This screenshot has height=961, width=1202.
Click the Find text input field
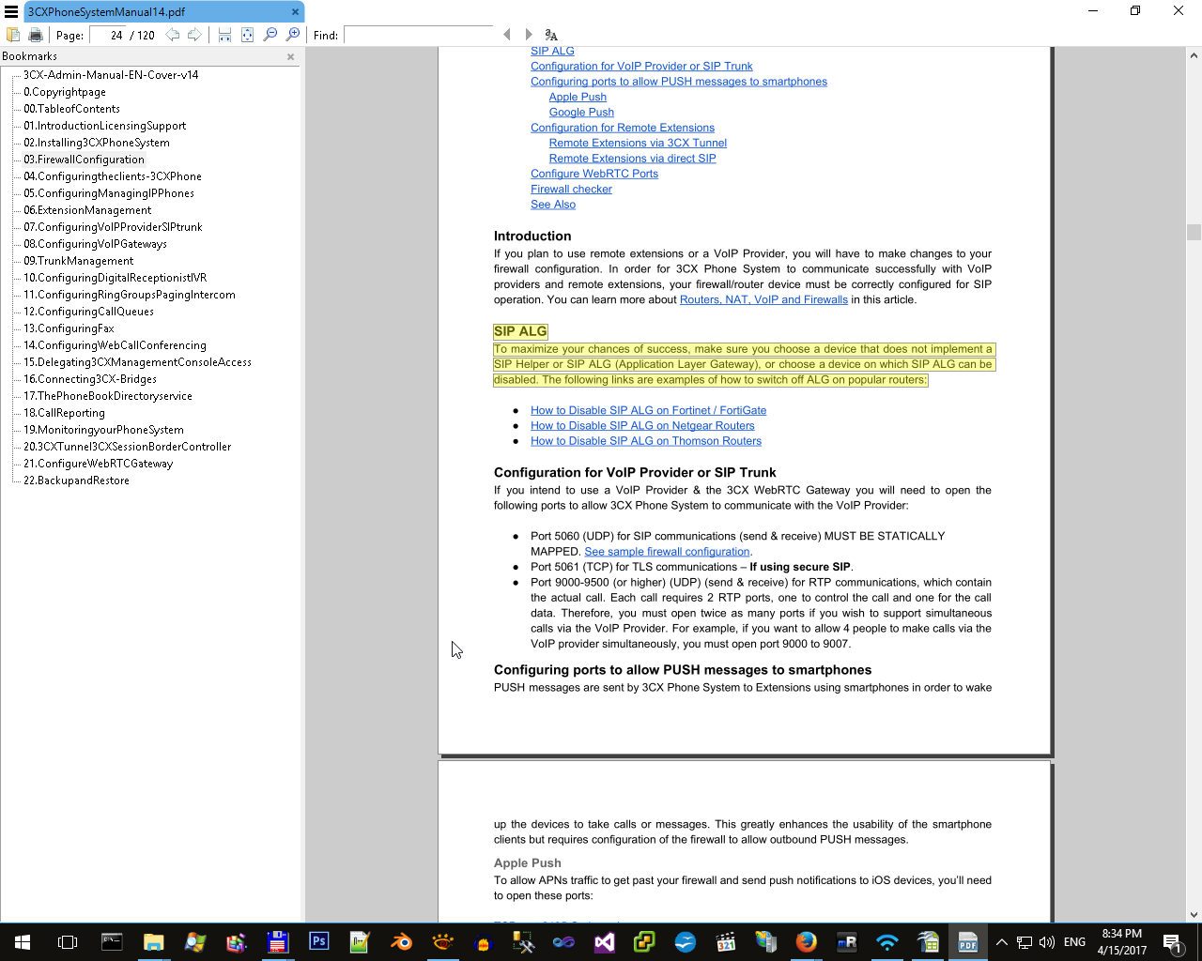click(419, 35)
